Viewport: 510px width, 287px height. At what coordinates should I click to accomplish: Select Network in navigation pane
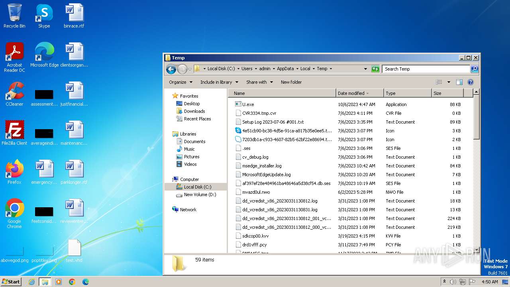[x=188, y=210]
